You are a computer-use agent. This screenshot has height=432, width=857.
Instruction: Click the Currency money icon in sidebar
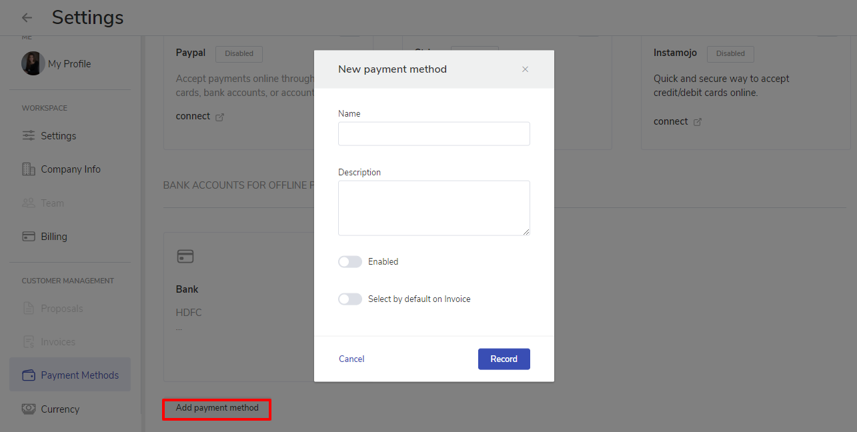29,409
